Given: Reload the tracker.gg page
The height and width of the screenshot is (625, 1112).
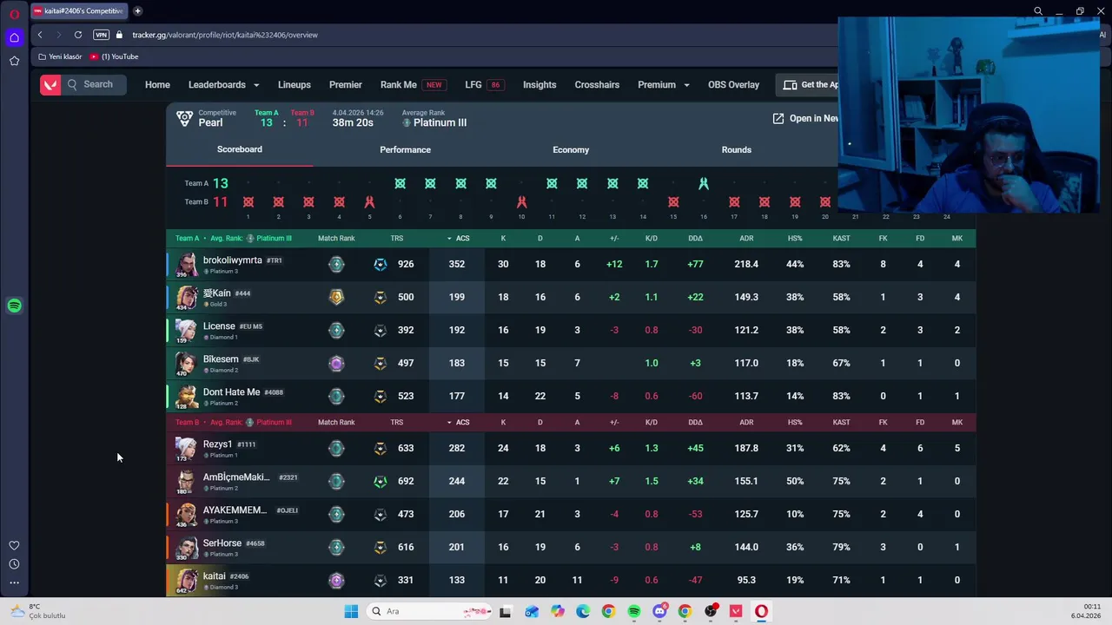Looking at the screenshot, I should [78, 35].
